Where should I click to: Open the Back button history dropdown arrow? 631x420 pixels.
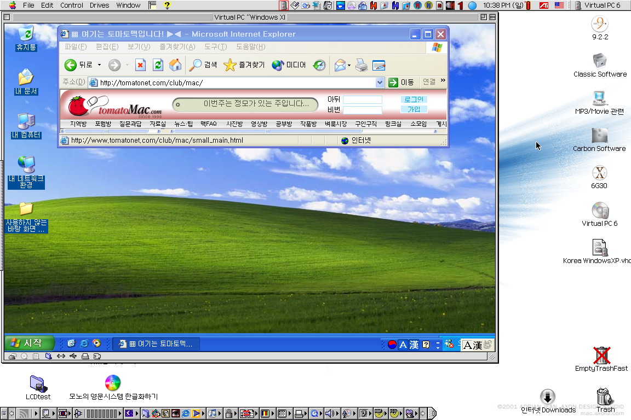[x=99, y=65]
